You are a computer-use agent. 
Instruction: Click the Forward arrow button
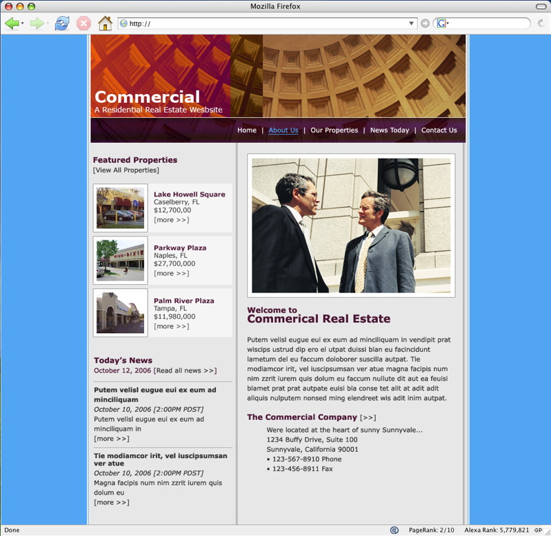pyautogui.click(x=37, y=24)
